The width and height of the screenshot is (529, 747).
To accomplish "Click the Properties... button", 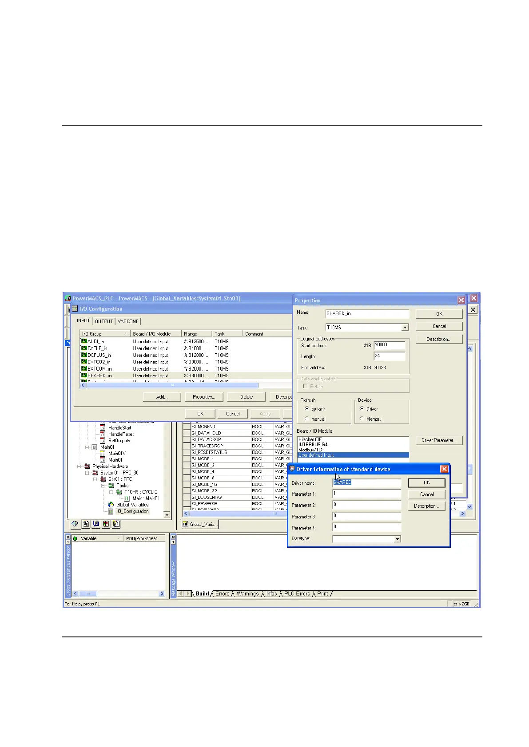I will 204,397.
